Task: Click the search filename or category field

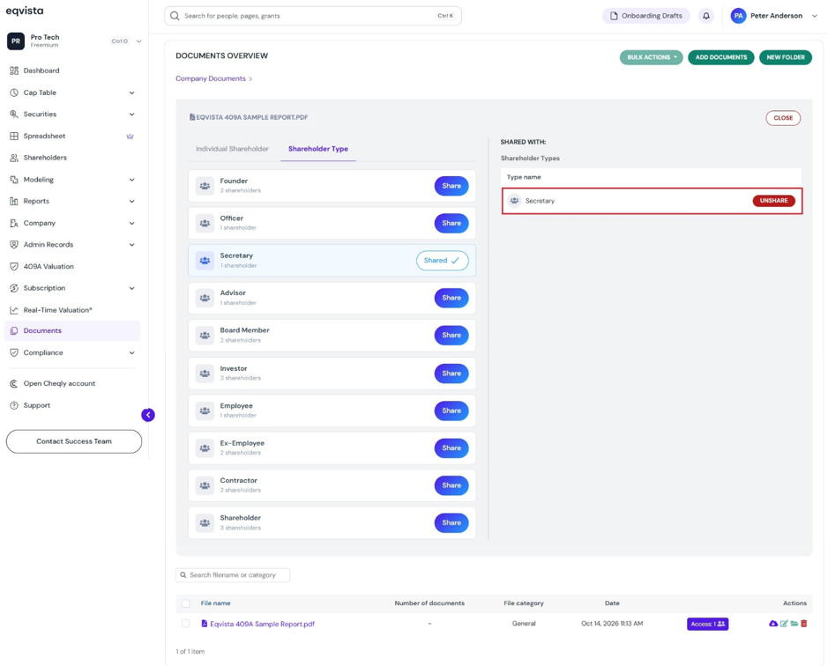Action: pyautogui.click(x=233, y=574)
